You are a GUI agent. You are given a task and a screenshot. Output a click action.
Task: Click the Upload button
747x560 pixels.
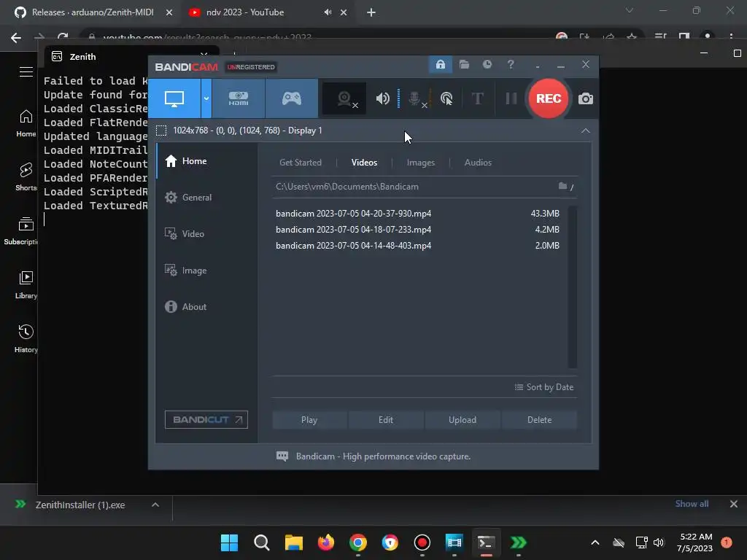point(462,420)
